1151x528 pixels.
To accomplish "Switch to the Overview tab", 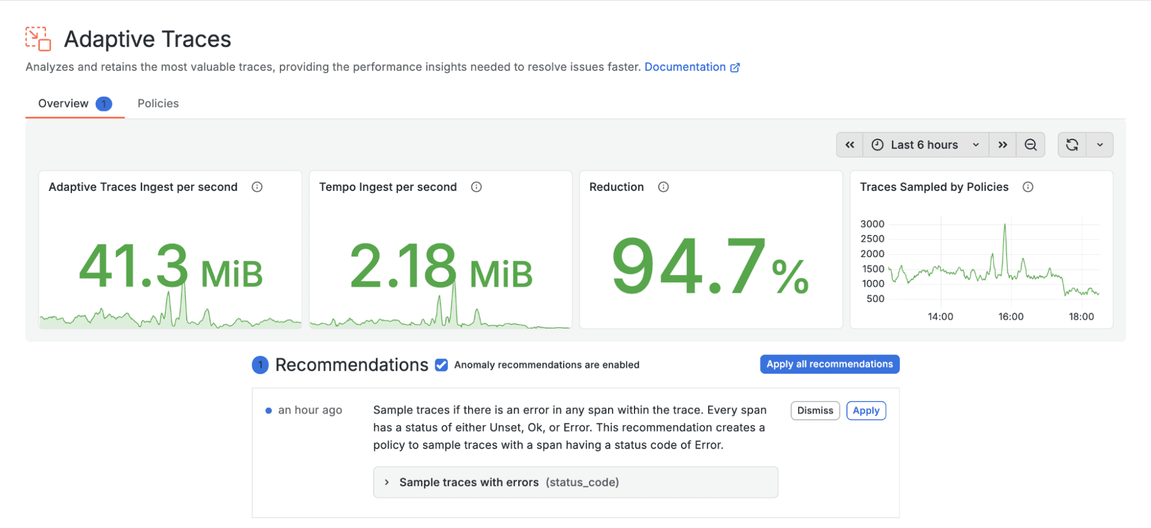I will [75, 104].
